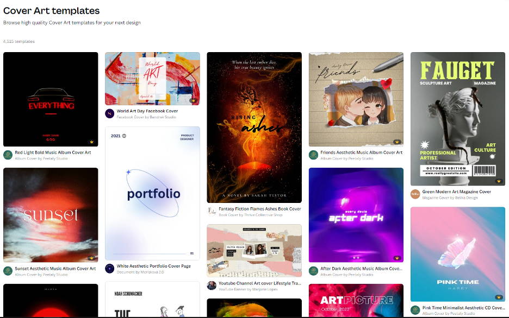
Task: Click the Thrive Collective Shop logo beside Fantasy Fiction
Action: [x=212, y=212]
